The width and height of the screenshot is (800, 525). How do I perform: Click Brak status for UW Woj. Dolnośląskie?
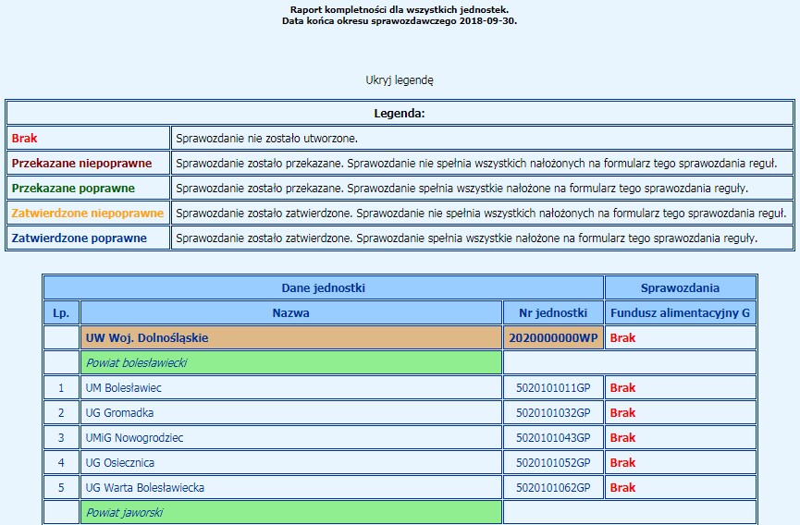pos(622,338)
